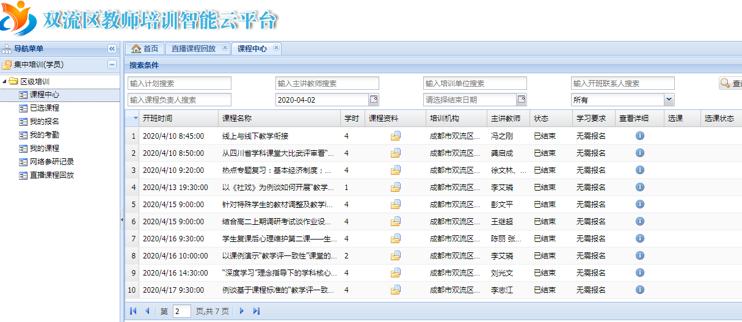Click the details info icon in row 3
The image size is (742, 322).
639,170
